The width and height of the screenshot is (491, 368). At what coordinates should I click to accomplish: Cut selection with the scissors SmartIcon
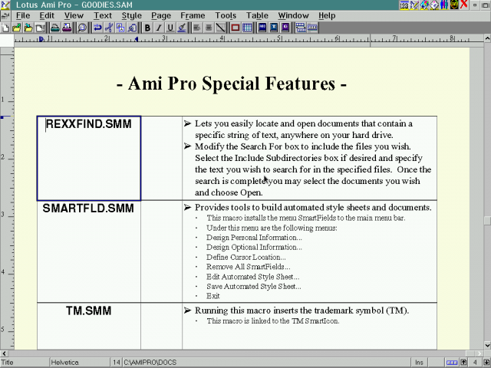[x=109, y=28]
